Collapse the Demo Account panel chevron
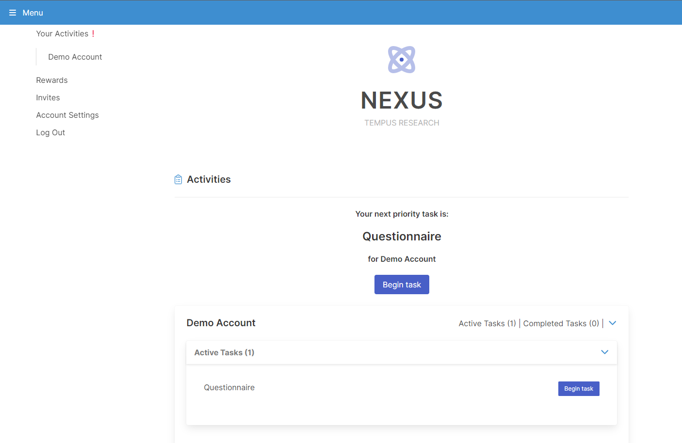 pos(612,322)
